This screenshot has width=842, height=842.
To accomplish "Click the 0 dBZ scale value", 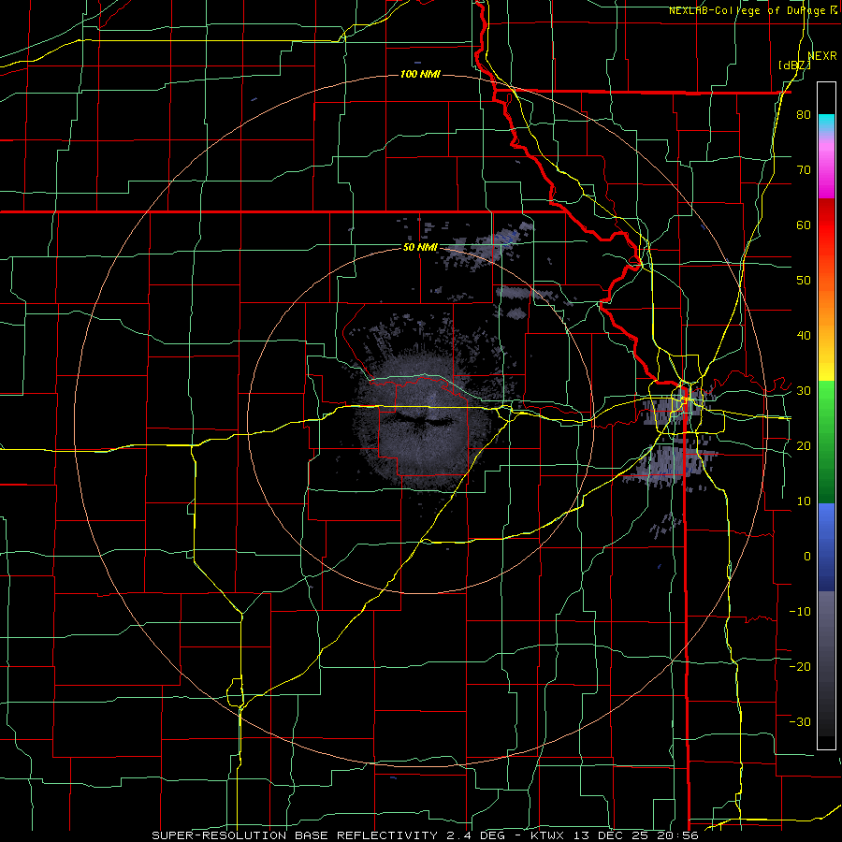I will pos(806,557).
